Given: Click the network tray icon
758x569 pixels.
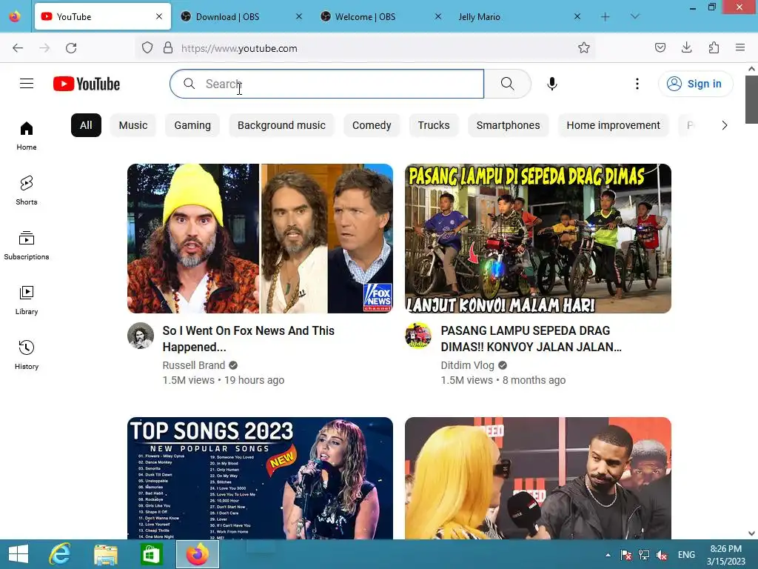Looking at the screenshot, I should 644,555.
